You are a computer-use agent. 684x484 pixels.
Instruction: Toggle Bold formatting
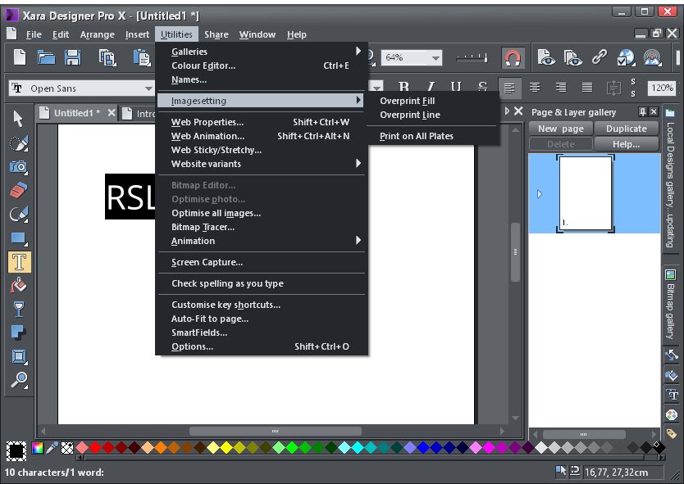point(404,88)
